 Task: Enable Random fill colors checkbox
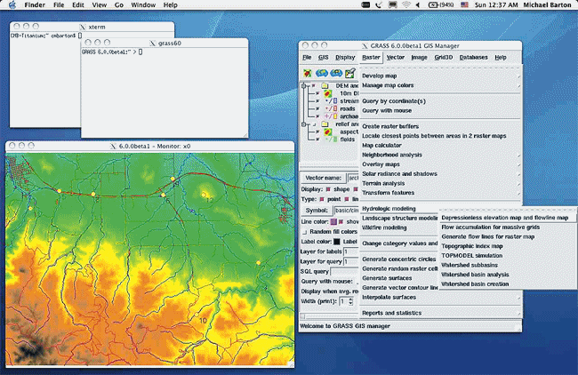pyautogui.click(x=304, y=232)
